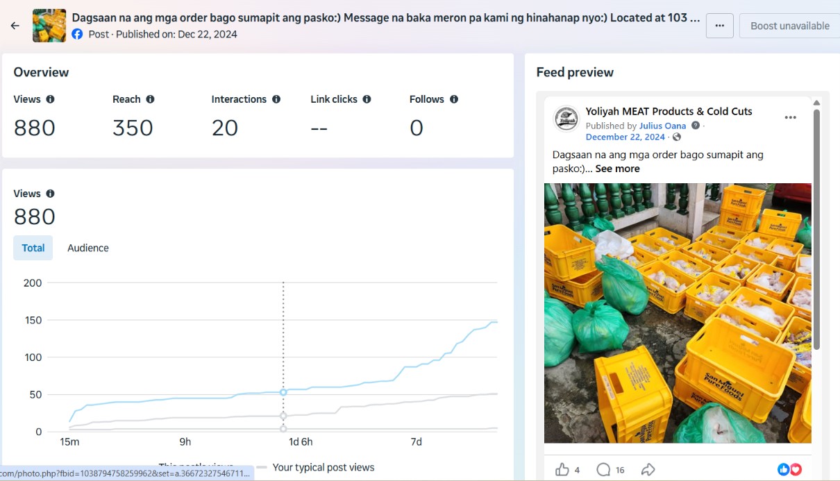Show info for the Interactions metric
840x481 pixels.
276,99
